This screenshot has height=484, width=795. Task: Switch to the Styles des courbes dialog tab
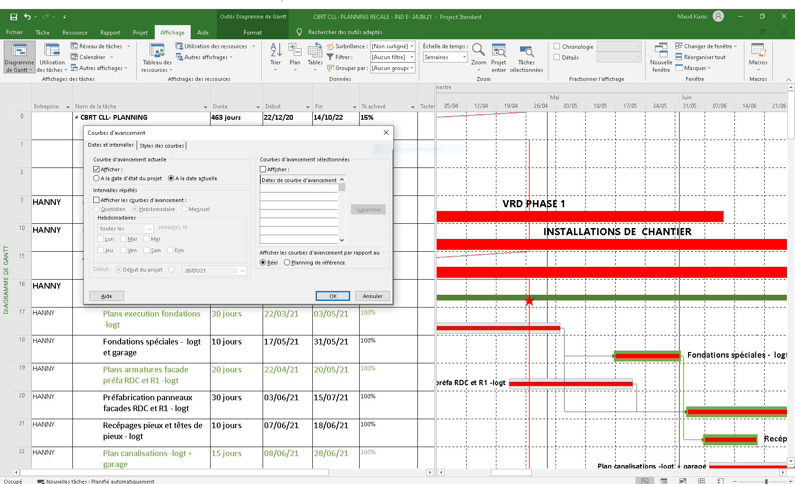point(162,146)
